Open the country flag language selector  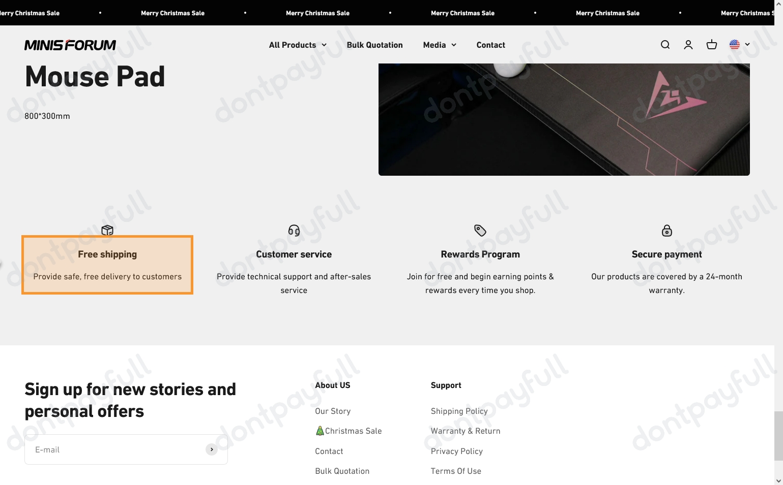(x=738, y=45)
